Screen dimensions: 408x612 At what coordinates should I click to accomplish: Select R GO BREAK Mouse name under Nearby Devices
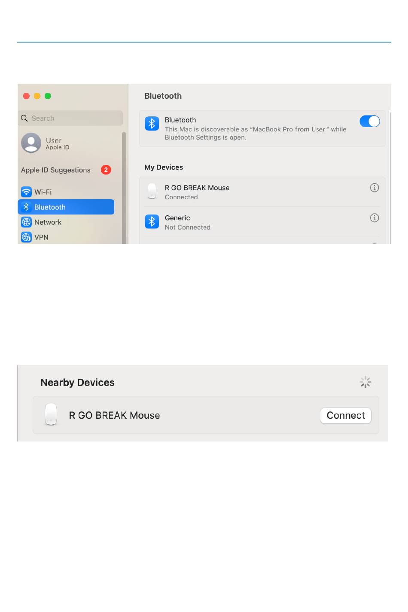point(114,415)
